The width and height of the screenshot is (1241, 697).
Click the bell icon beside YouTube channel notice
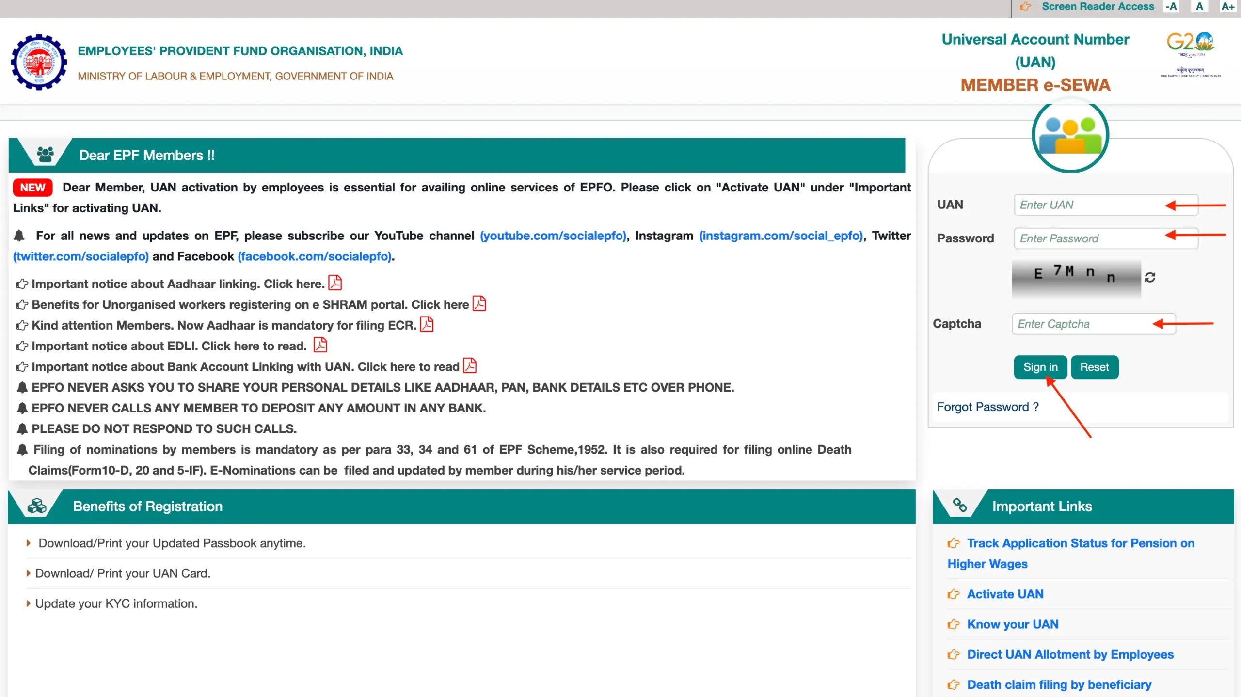point(19,236)
